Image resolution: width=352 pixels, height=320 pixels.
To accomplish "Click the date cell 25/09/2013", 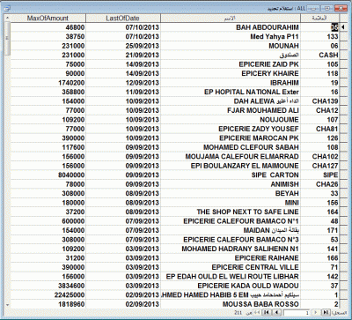I will pyautogui.click(x=123, y=46).
